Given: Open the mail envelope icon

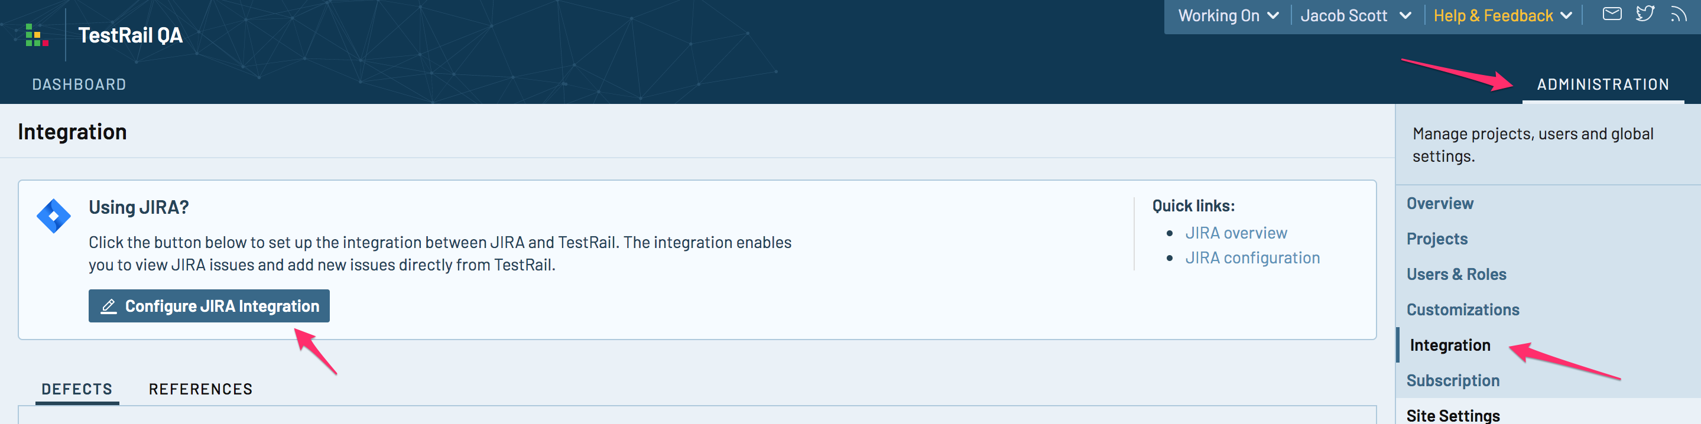Looking at the screenshot, I should pyautogui.click(x=1612, y=14).
